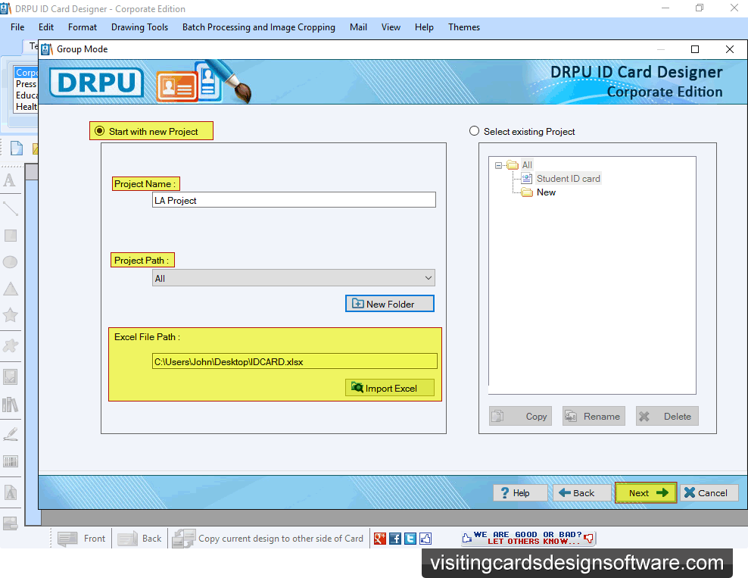Select the Watermark text tool
This screenshot has width=748, height=578.
(10, 492)
